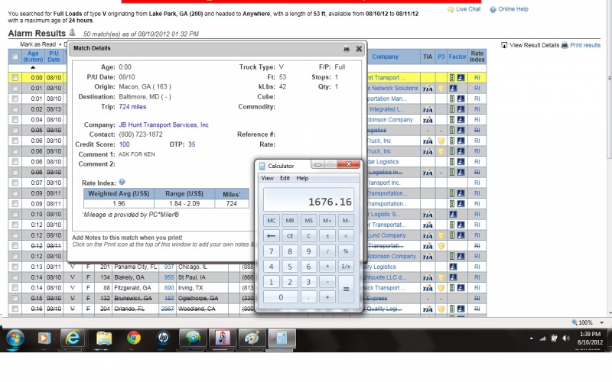This screenshot has height=382, width=612.
Task: Toggle the select-all checkbox in the table header
Action: click(15, 57)
